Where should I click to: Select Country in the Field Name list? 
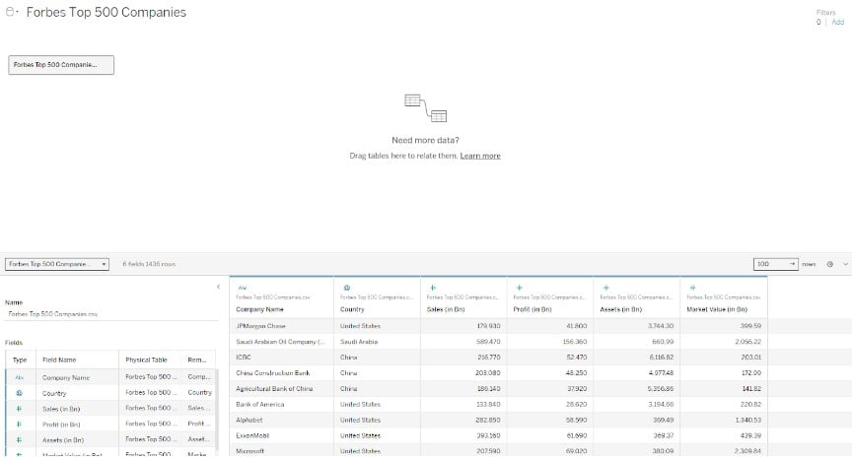[x=54, y=393]
